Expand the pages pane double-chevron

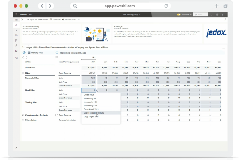(22, 20)
